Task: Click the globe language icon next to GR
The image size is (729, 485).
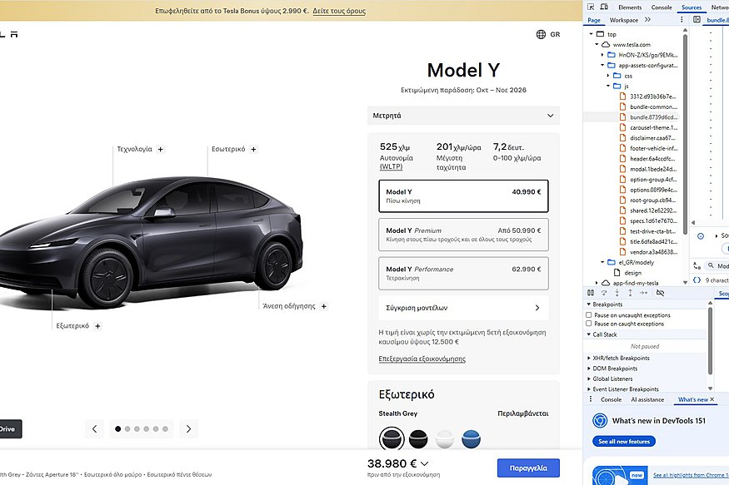Action: point(541,34)
